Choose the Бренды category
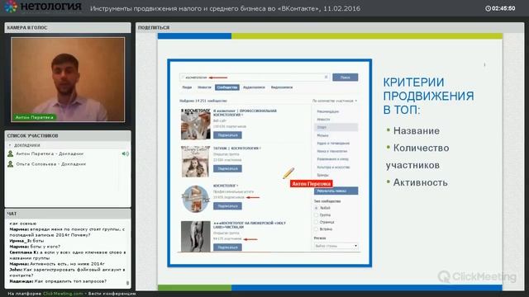 (323, 175)
